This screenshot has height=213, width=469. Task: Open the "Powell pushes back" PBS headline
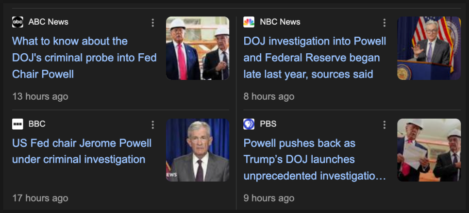[315, 159]
